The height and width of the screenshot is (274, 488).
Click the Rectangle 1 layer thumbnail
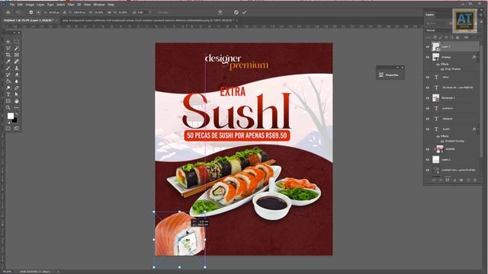coord(435,98)
